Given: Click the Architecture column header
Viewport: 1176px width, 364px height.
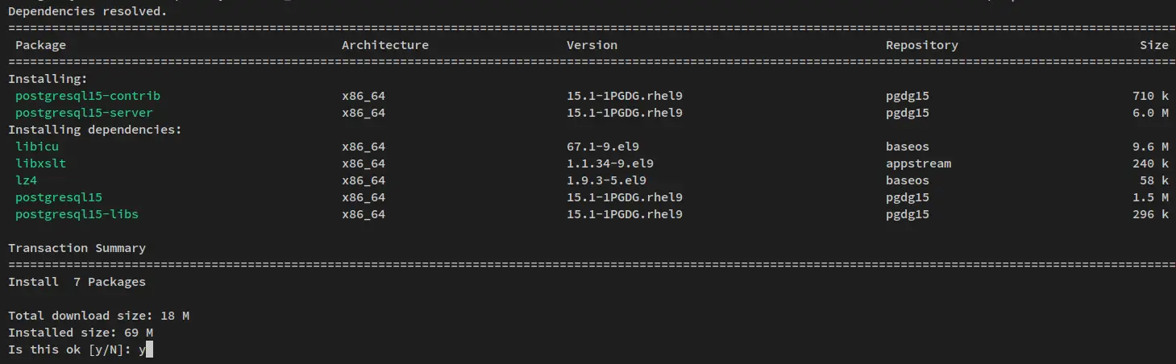Looking at the screenshot, I should pos(385,45).
